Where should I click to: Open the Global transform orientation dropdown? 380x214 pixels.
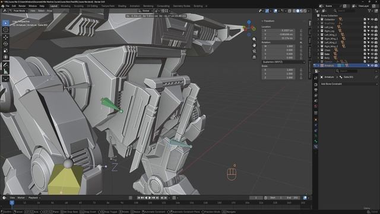[x=145, y=11]
